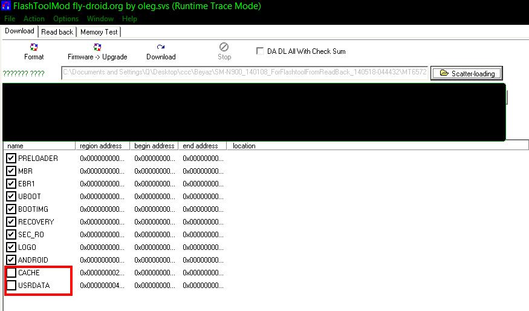Click the location column header

(x=244, y=146)
